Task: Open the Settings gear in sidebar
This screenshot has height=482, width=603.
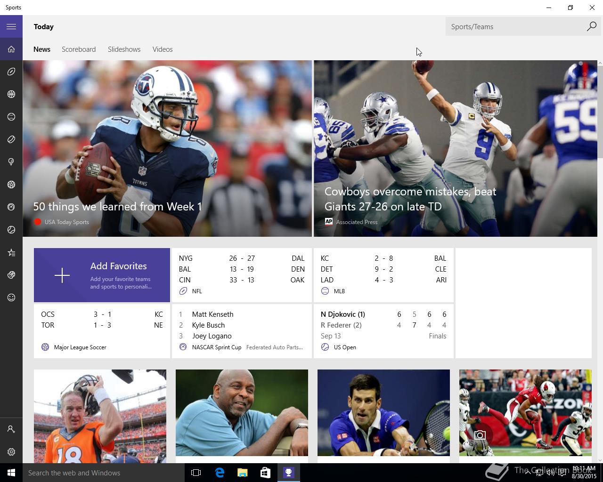Action: pos(11,452)
